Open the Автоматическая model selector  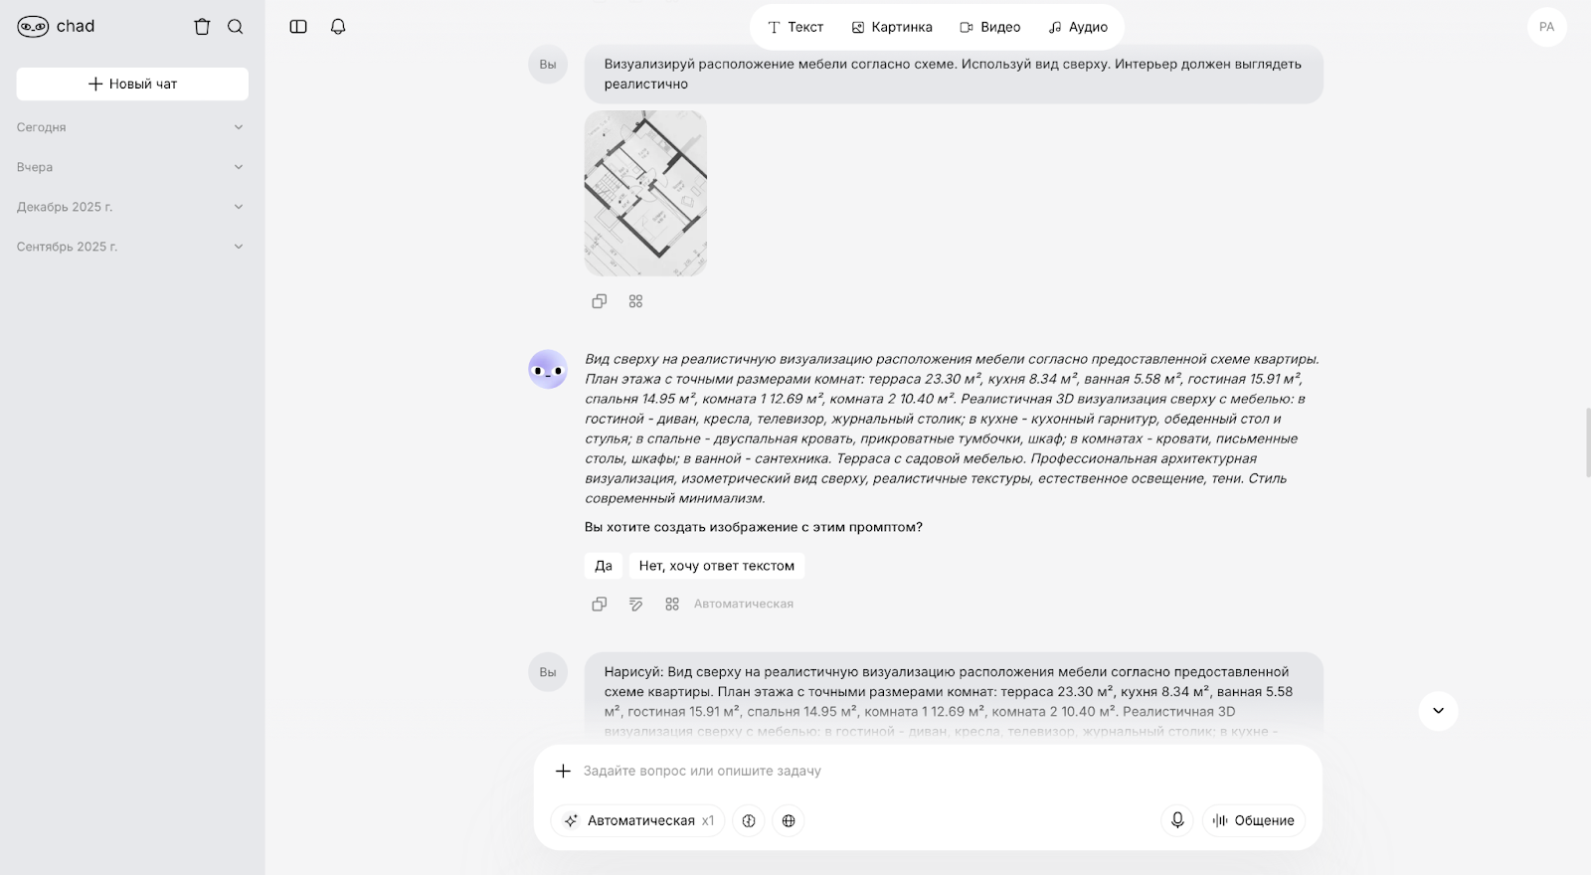click(636, 820)
